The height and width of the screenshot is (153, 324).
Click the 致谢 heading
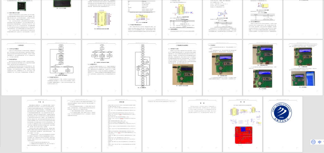pos(202,103)
